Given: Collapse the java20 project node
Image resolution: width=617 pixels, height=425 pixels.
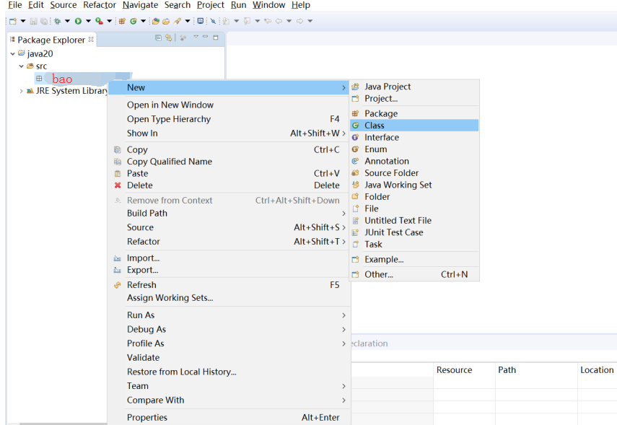Looking at the screenshot, I should click(x=12, y=54).
